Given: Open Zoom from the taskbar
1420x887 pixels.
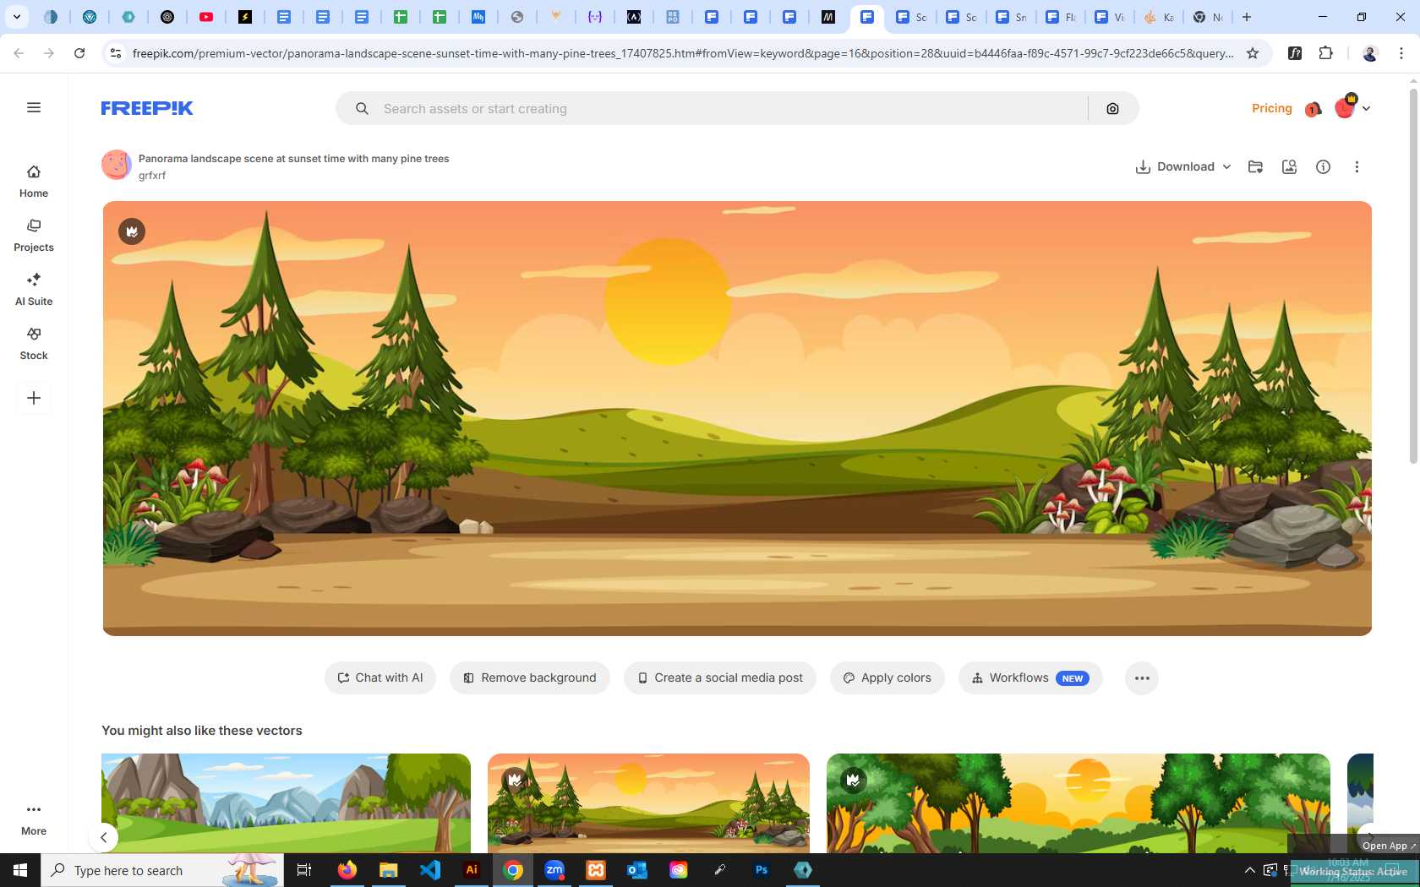Looking at the screenshot, I should point(554,870).
